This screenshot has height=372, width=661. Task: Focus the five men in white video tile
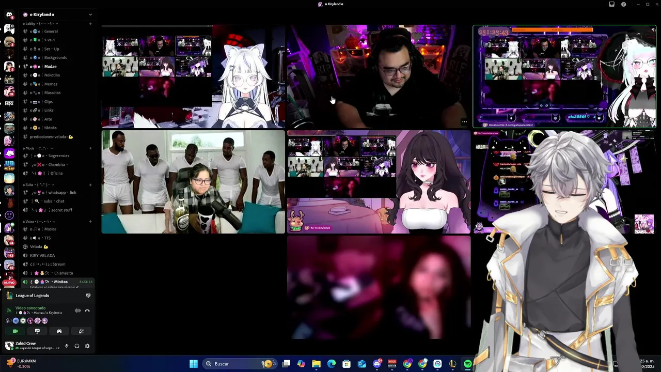pyautogui.click(x=193, y=182)
